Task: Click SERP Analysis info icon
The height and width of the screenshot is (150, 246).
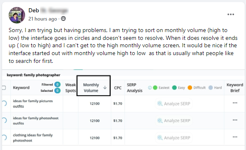Action: click(x=150, y=88)
